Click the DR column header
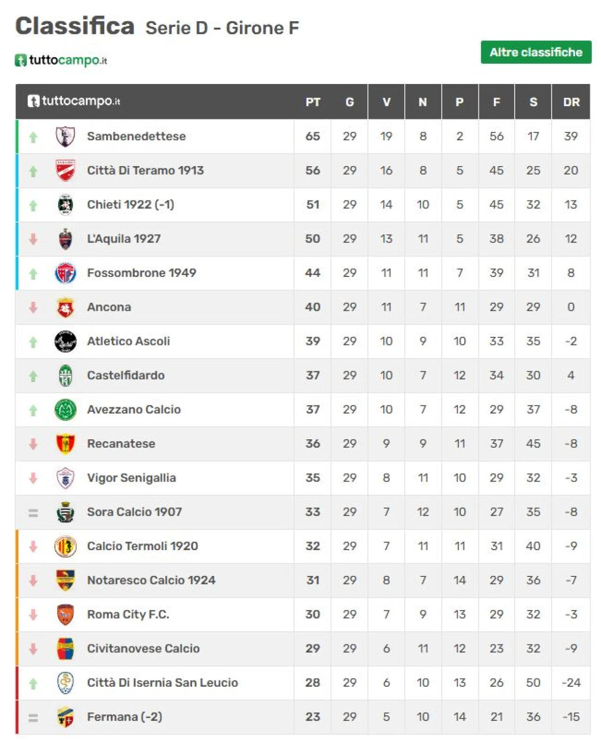Image resolution: width=601 pixels, height=743 pixels. point(571,102)
